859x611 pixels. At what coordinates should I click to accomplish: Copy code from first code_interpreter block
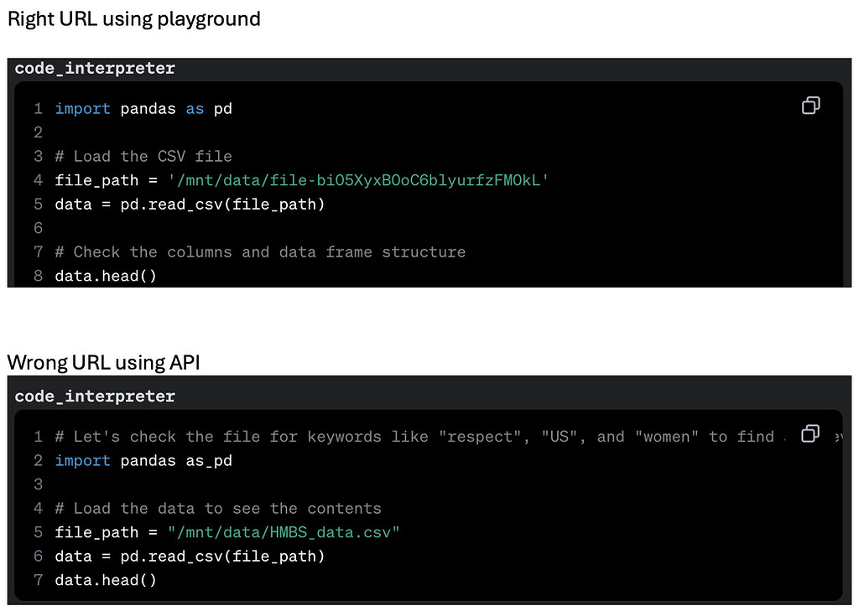point(811,105)
